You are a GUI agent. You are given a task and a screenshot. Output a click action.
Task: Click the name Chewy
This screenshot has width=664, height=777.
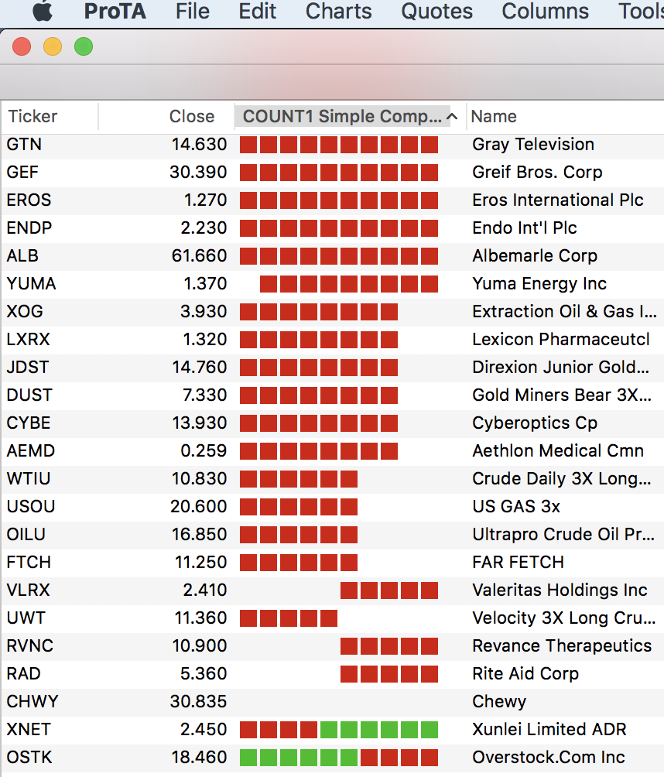click(x=499, y=702)
